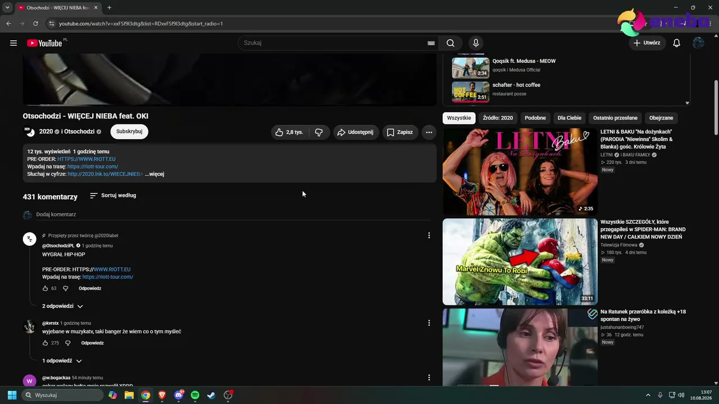Open Spotify from the taskbar
719x404 pixels.
click(195, 395)
